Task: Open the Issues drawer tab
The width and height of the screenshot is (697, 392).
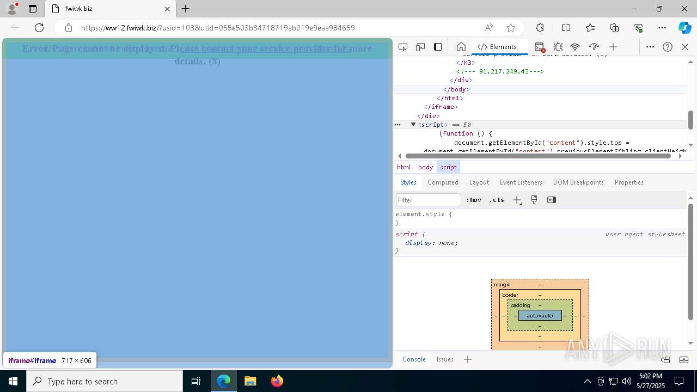Action: (445, 359)
